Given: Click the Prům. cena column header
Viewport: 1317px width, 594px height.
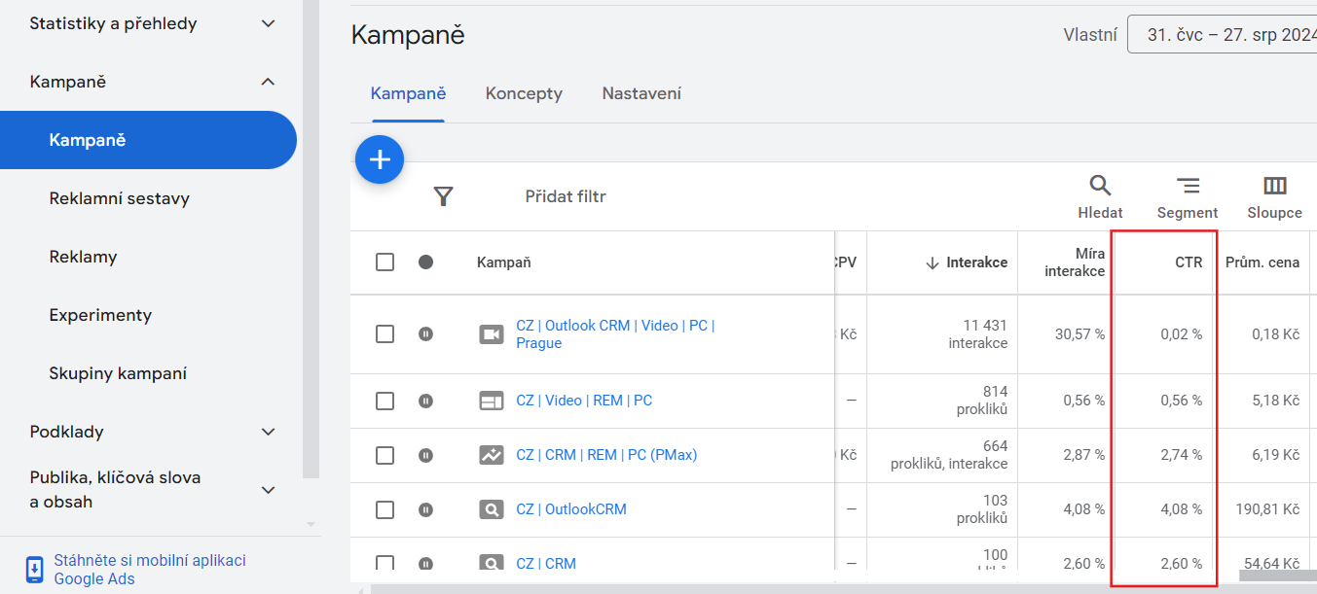Looking at the screenshot, I should [1262, 262].
